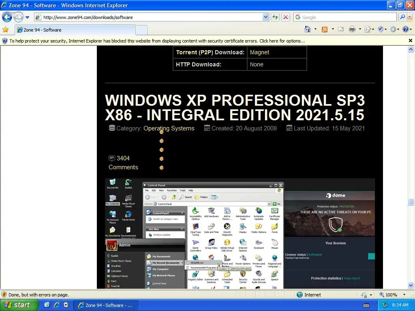
Task: Click the Google search box
Action: pyautogui.click(x=345, y=17)
